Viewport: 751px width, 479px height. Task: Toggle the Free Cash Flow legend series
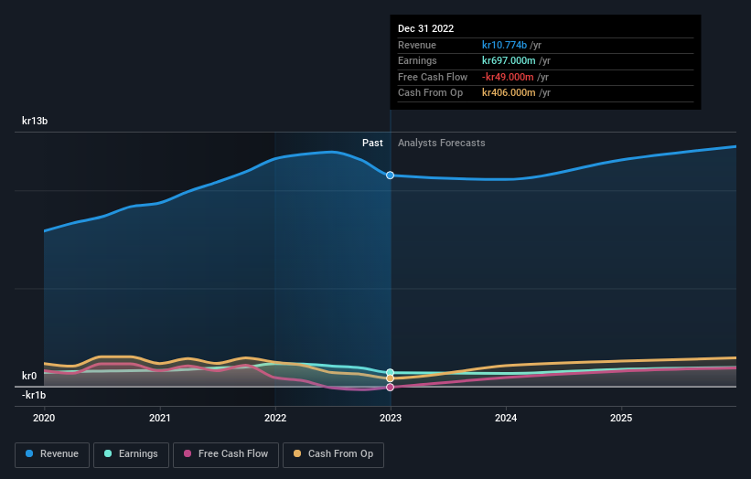(x=226, y=454)
